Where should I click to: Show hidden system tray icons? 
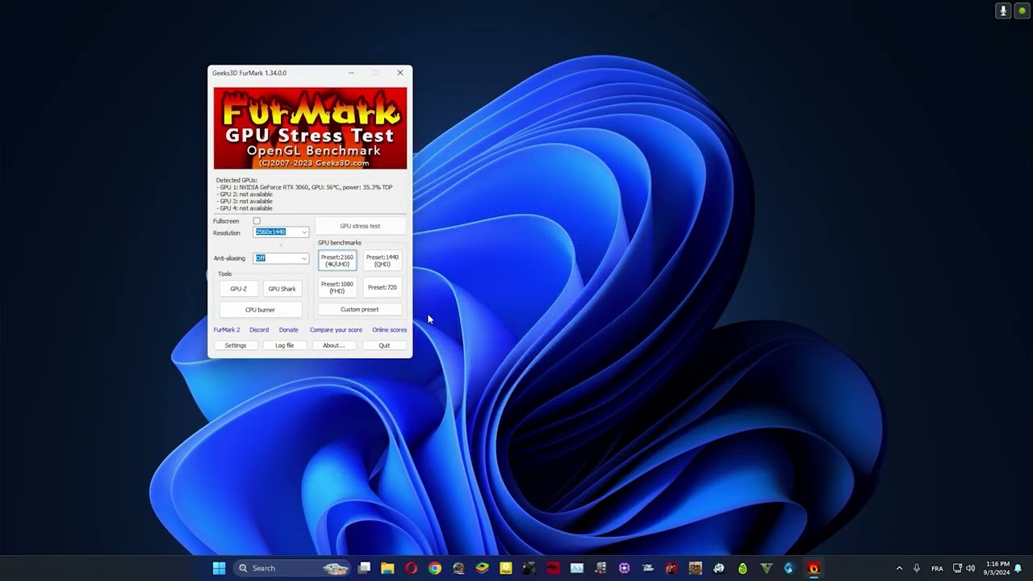pyautogui.click(x=899, y=568)
